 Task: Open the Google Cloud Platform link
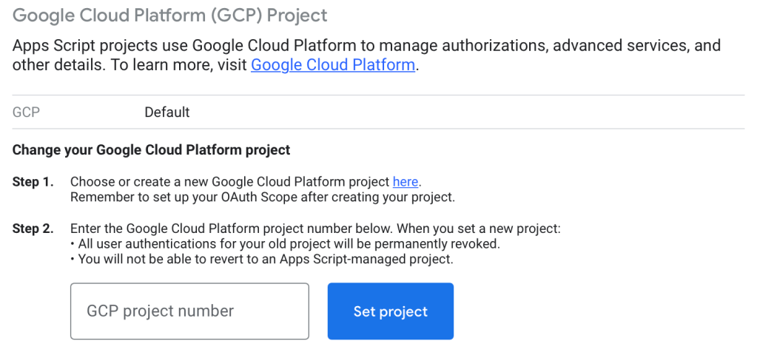332,65
